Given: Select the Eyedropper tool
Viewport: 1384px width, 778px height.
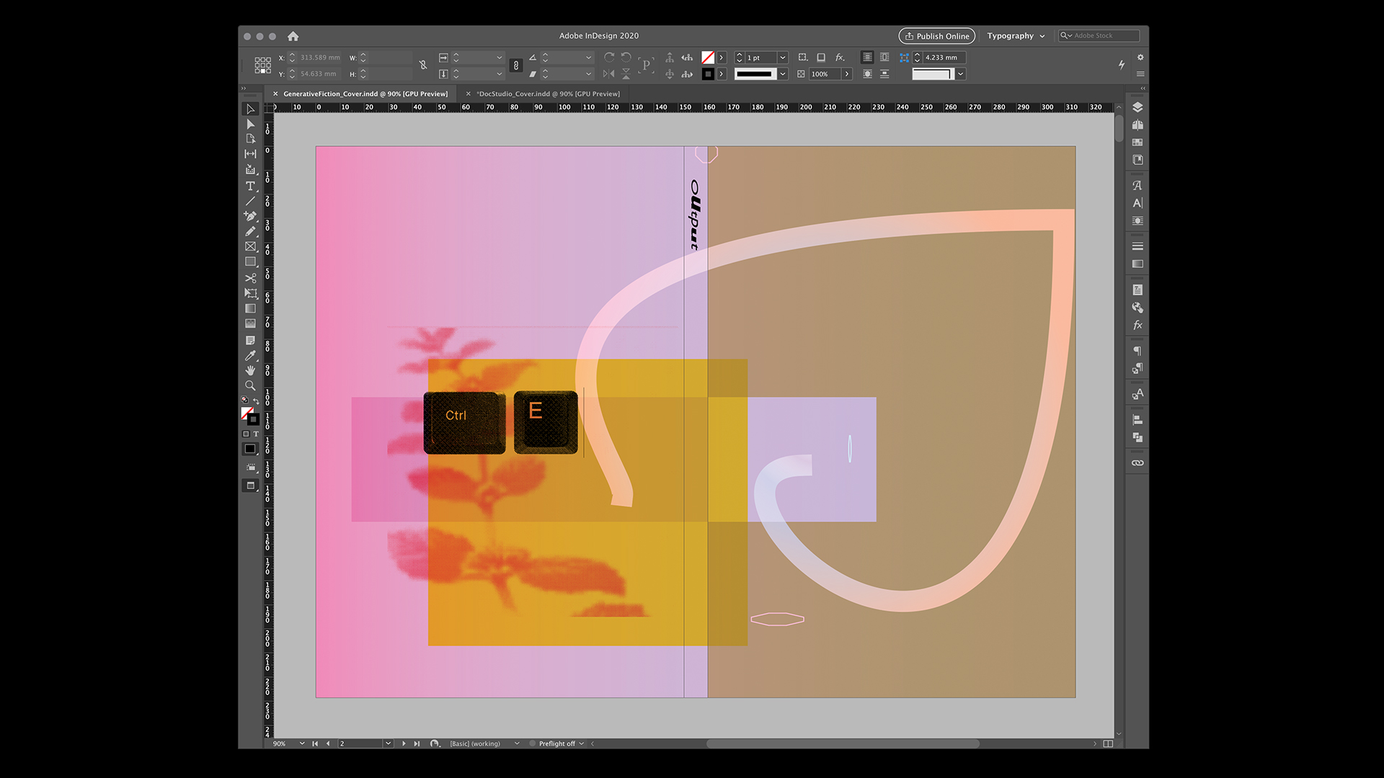Looking at the screenshot, I should (x=250, y=356).
